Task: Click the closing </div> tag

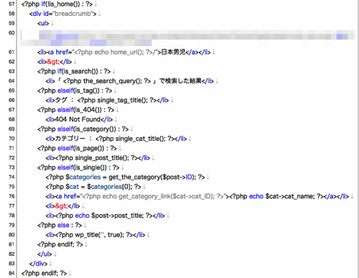Action: pos(38,264)
